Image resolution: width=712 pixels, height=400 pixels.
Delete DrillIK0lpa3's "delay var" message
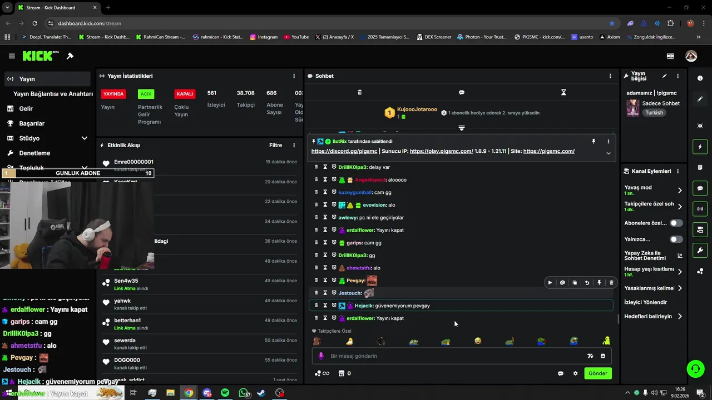pos(317,167)
